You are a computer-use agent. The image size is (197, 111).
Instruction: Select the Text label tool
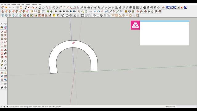6,65
